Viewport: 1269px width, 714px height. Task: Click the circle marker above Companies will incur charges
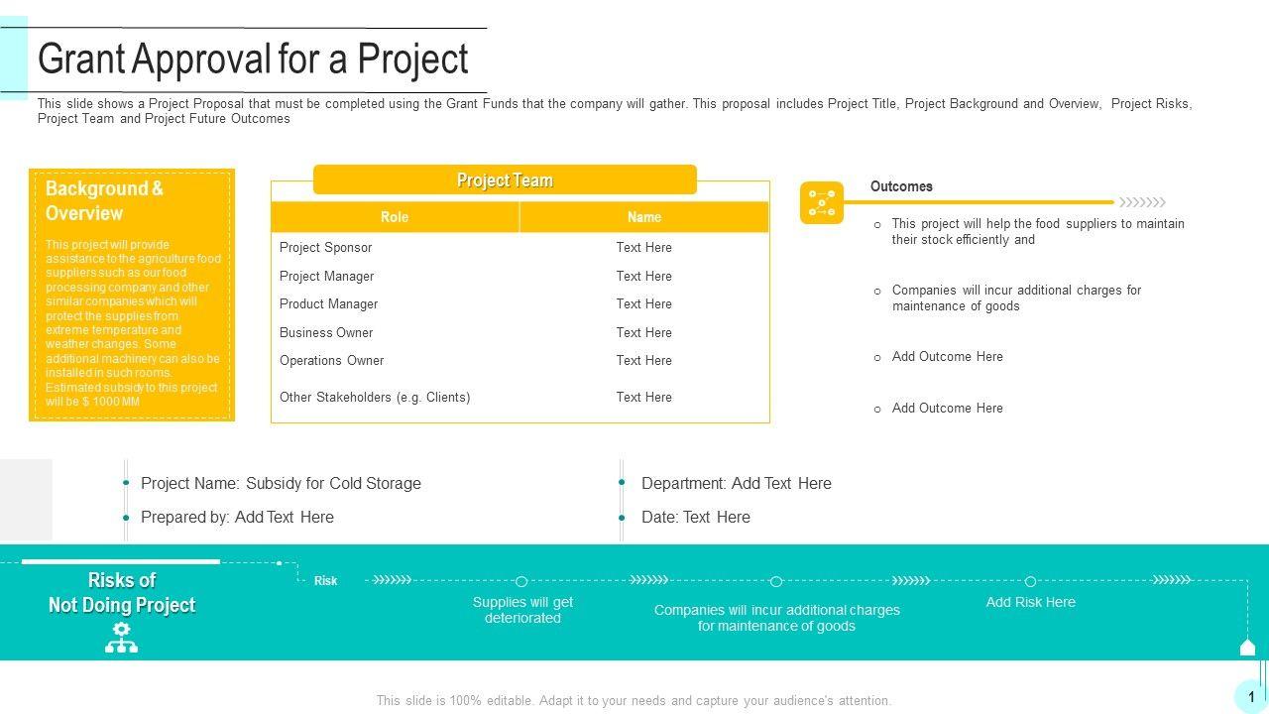(776, 581)
